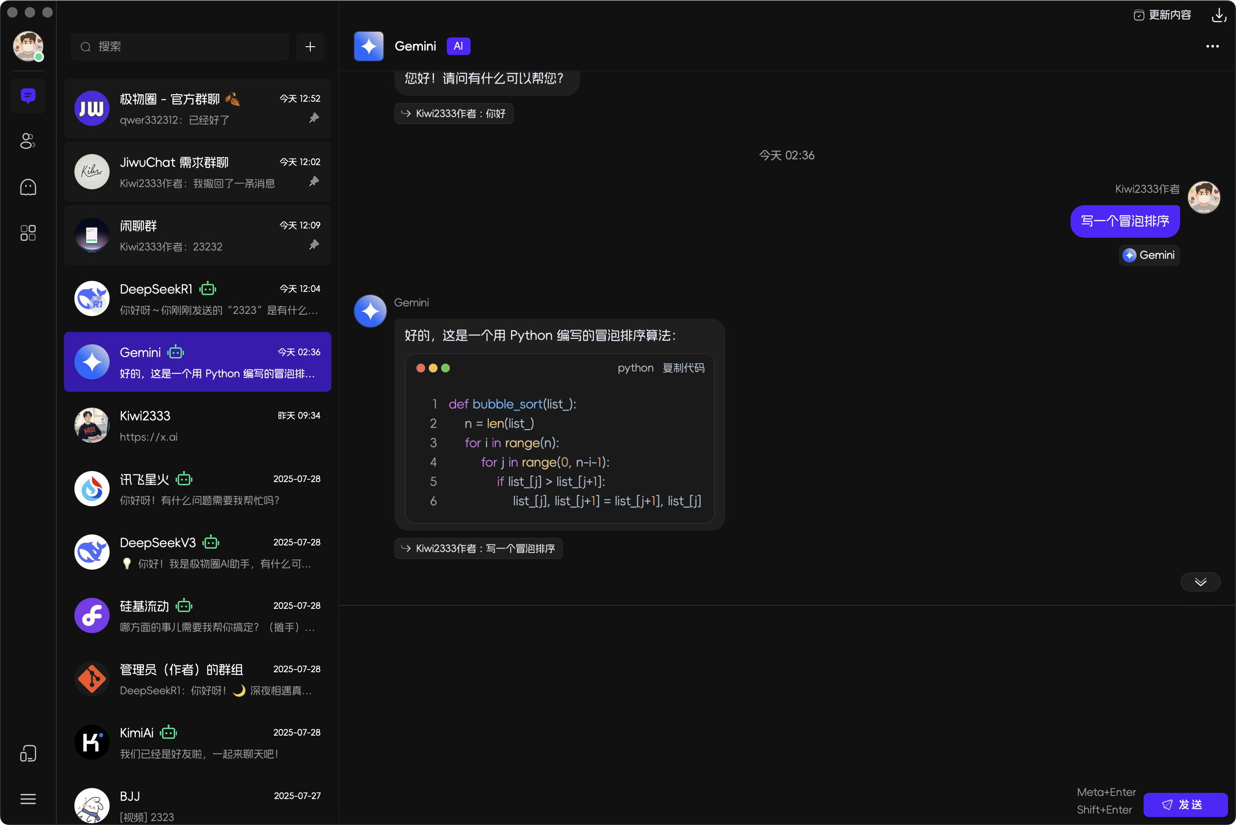The image size is (1236, 825).
Task: Open the contacts sidebar icon
Action: [x=28, y=141]
